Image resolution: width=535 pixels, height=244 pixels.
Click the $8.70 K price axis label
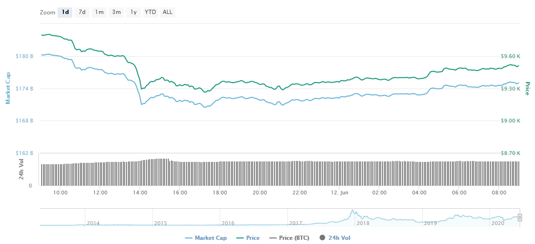click(x=510, y=153)
